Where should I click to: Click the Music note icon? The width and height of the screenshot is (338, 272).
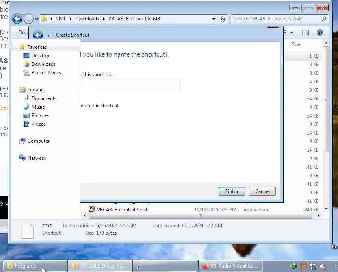[x=26, y=107]
